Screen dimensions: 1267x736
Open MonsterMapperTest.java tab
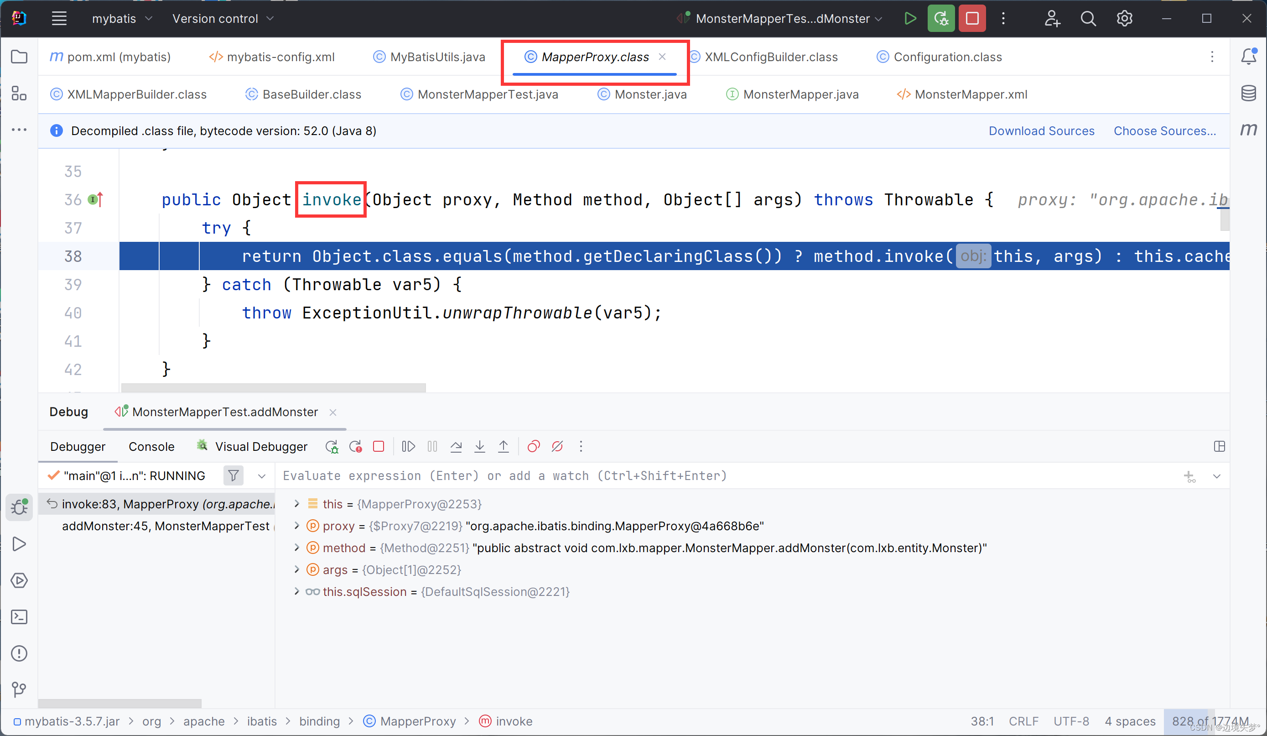coord(479,94)
